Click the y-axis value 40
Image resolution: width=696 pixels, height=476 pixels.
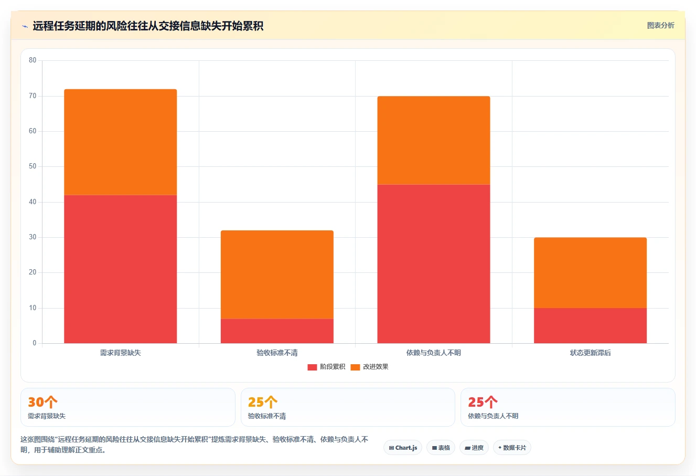click(33, 202)
